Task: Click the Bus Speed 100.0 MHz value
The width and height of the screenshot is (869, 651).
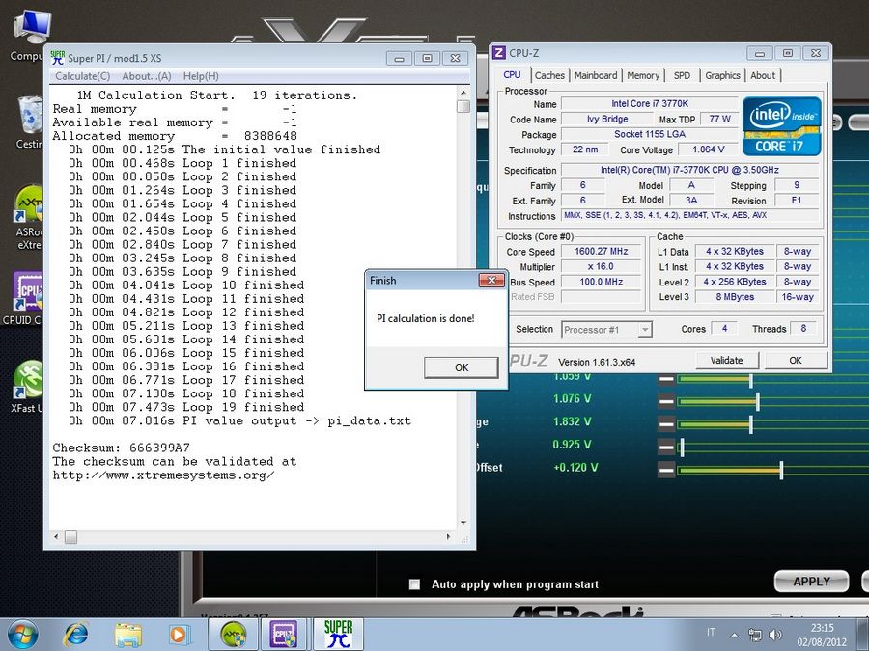Action: click(602, 282)
